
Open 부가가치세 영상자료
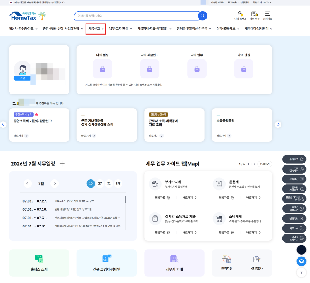[162, 198]
